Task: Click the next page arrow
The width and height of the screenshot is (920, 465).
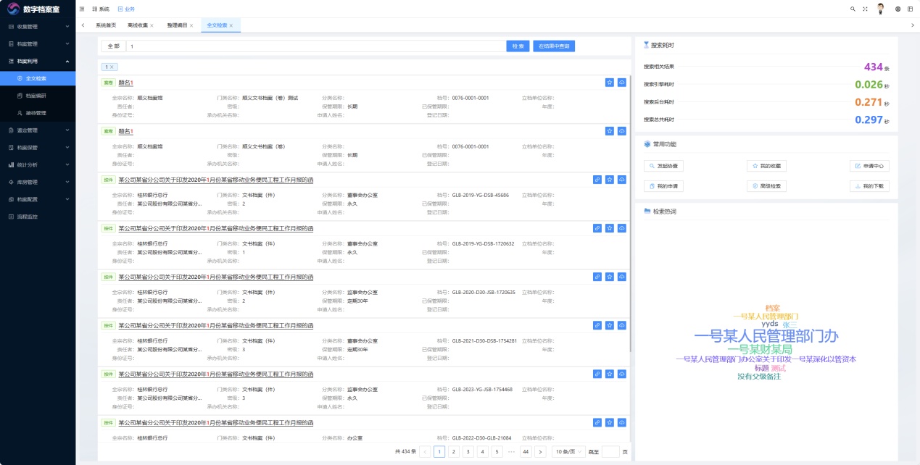Action: point(540,451)
